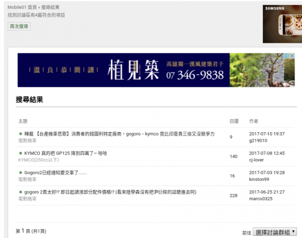Viewport: 302px width, 238px height.
Task: Click the date 2017-07-08 12:45
Action: pyautogui.click(x=267, y=153)
